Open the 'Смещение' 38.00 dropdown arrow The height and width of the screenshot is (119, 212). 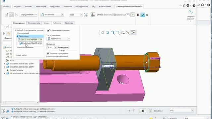[55, 48]
